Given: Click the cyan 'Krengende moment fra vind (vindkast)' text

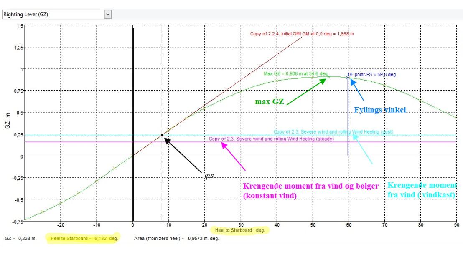Looking at the screenshot, I should pos(422,189).
